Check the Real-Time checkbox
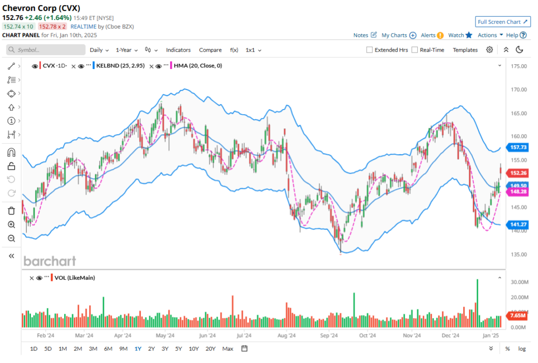The height and width of the screenshot is (363, 538). tap(415, 50)
